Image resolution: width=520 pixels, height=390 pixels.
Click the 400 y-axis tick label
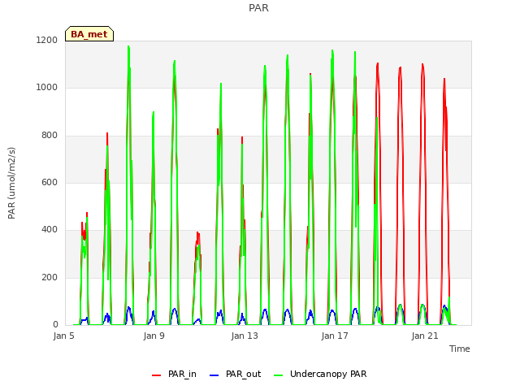(50, 230)
